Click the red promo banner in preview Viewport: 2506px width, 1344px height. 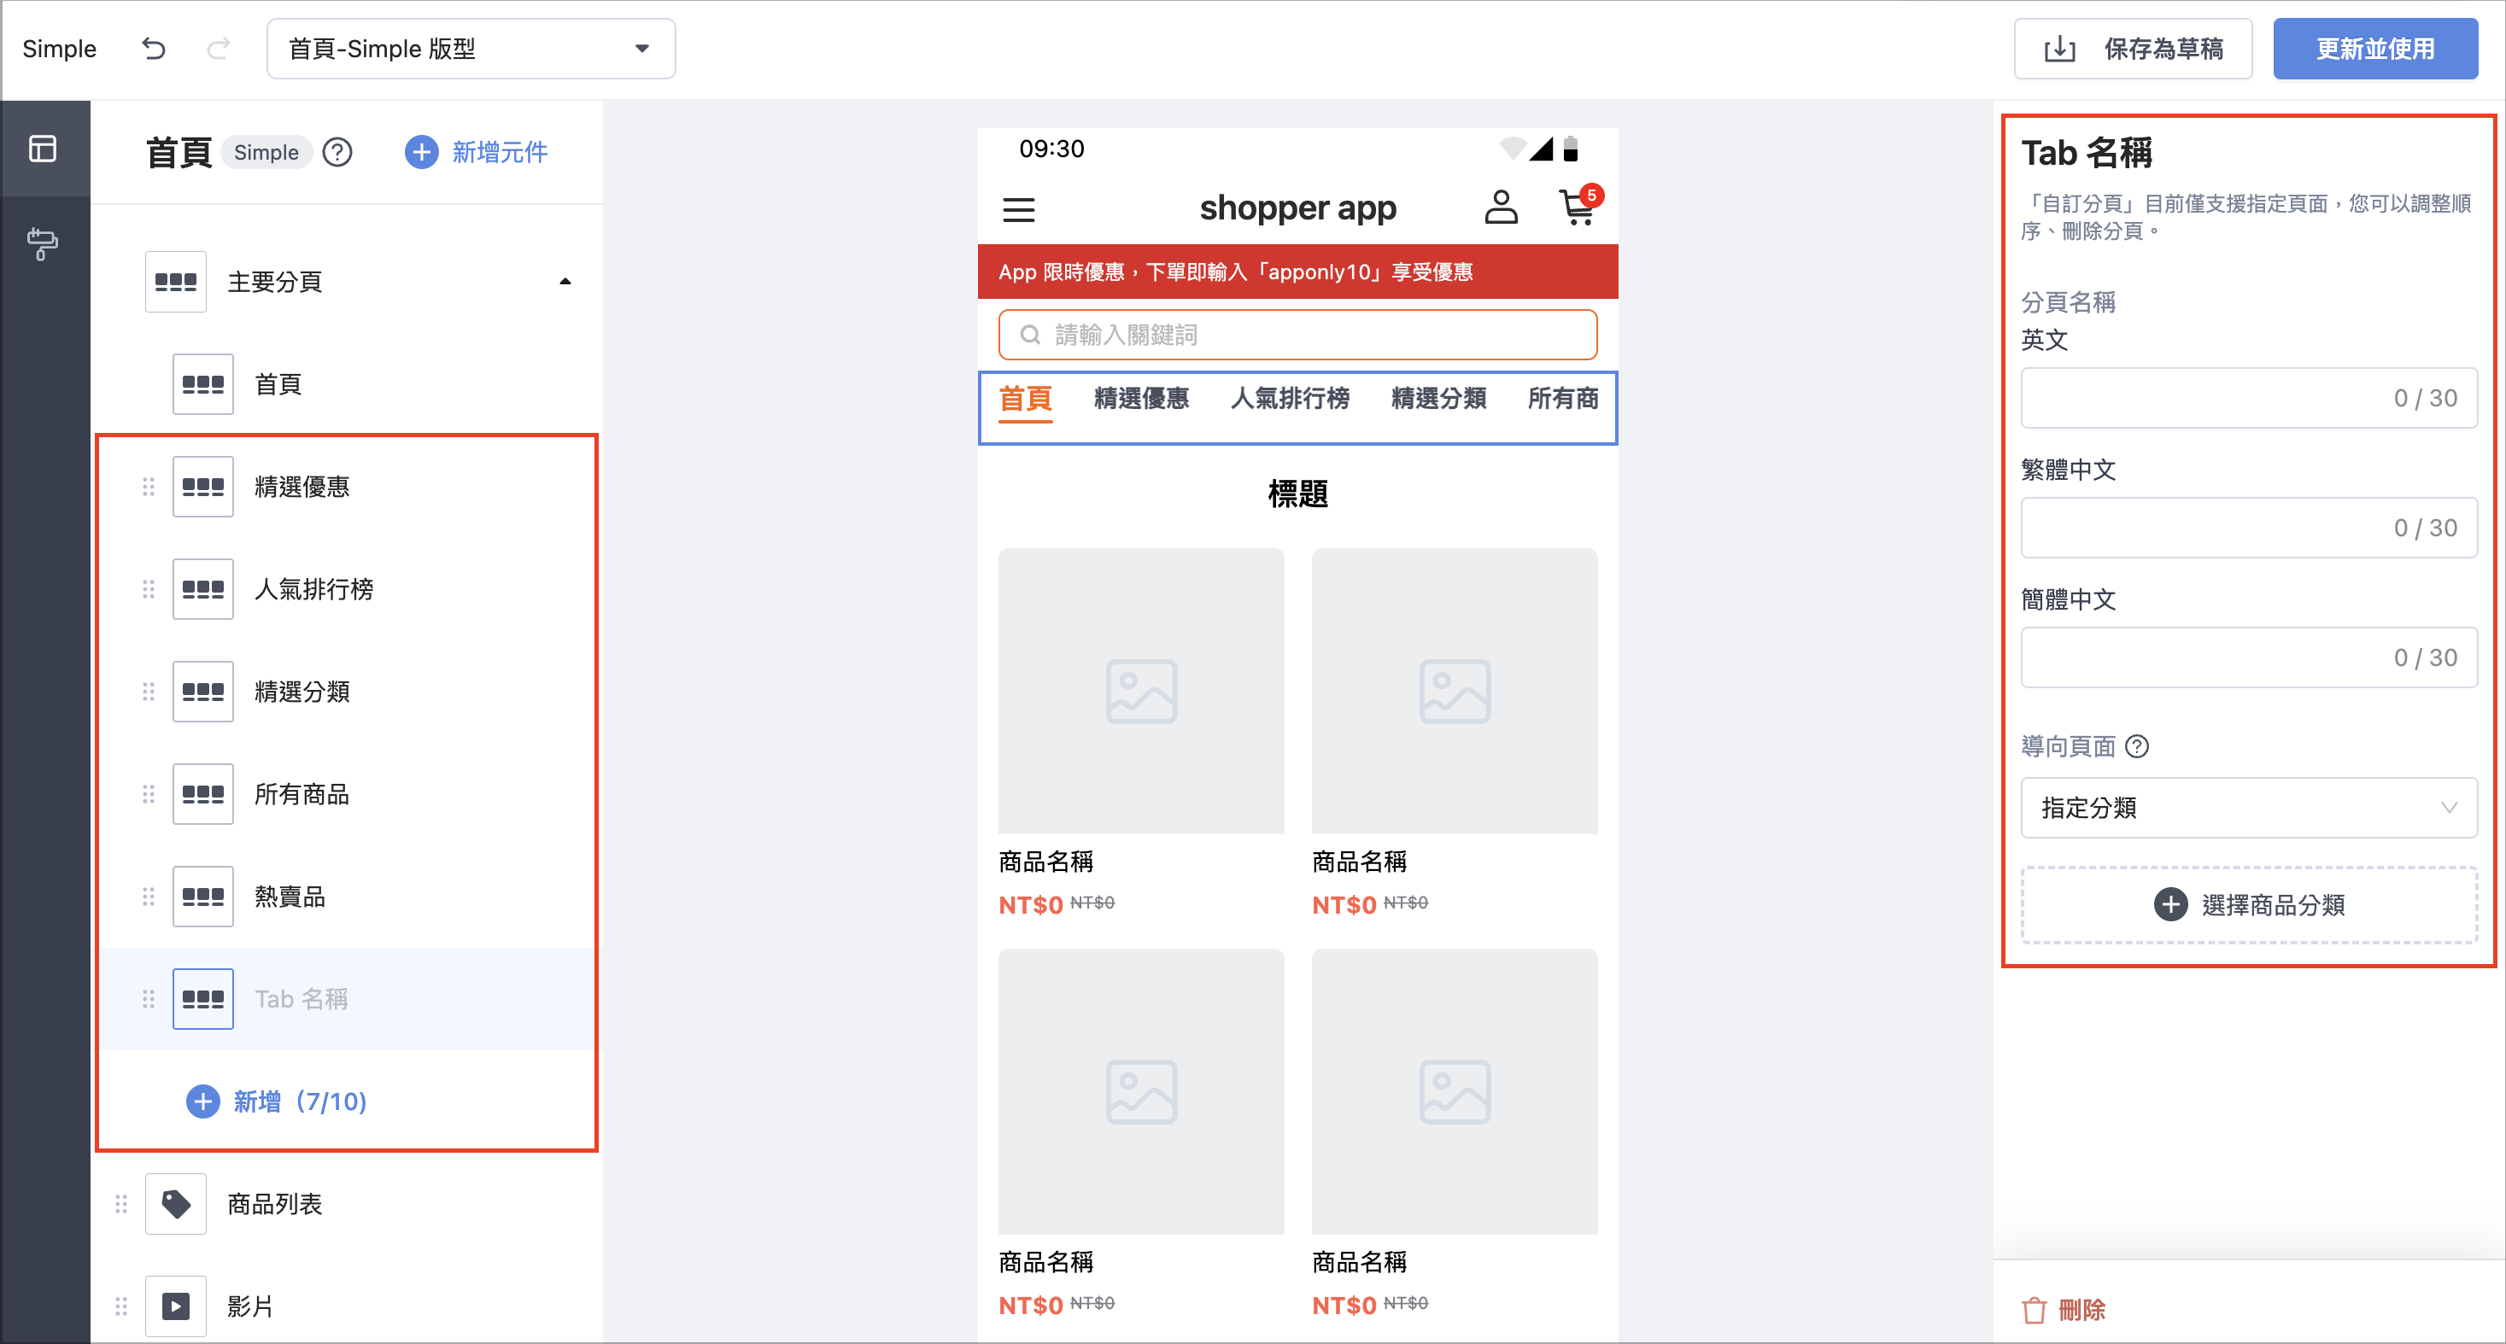tap(1297, 272)
